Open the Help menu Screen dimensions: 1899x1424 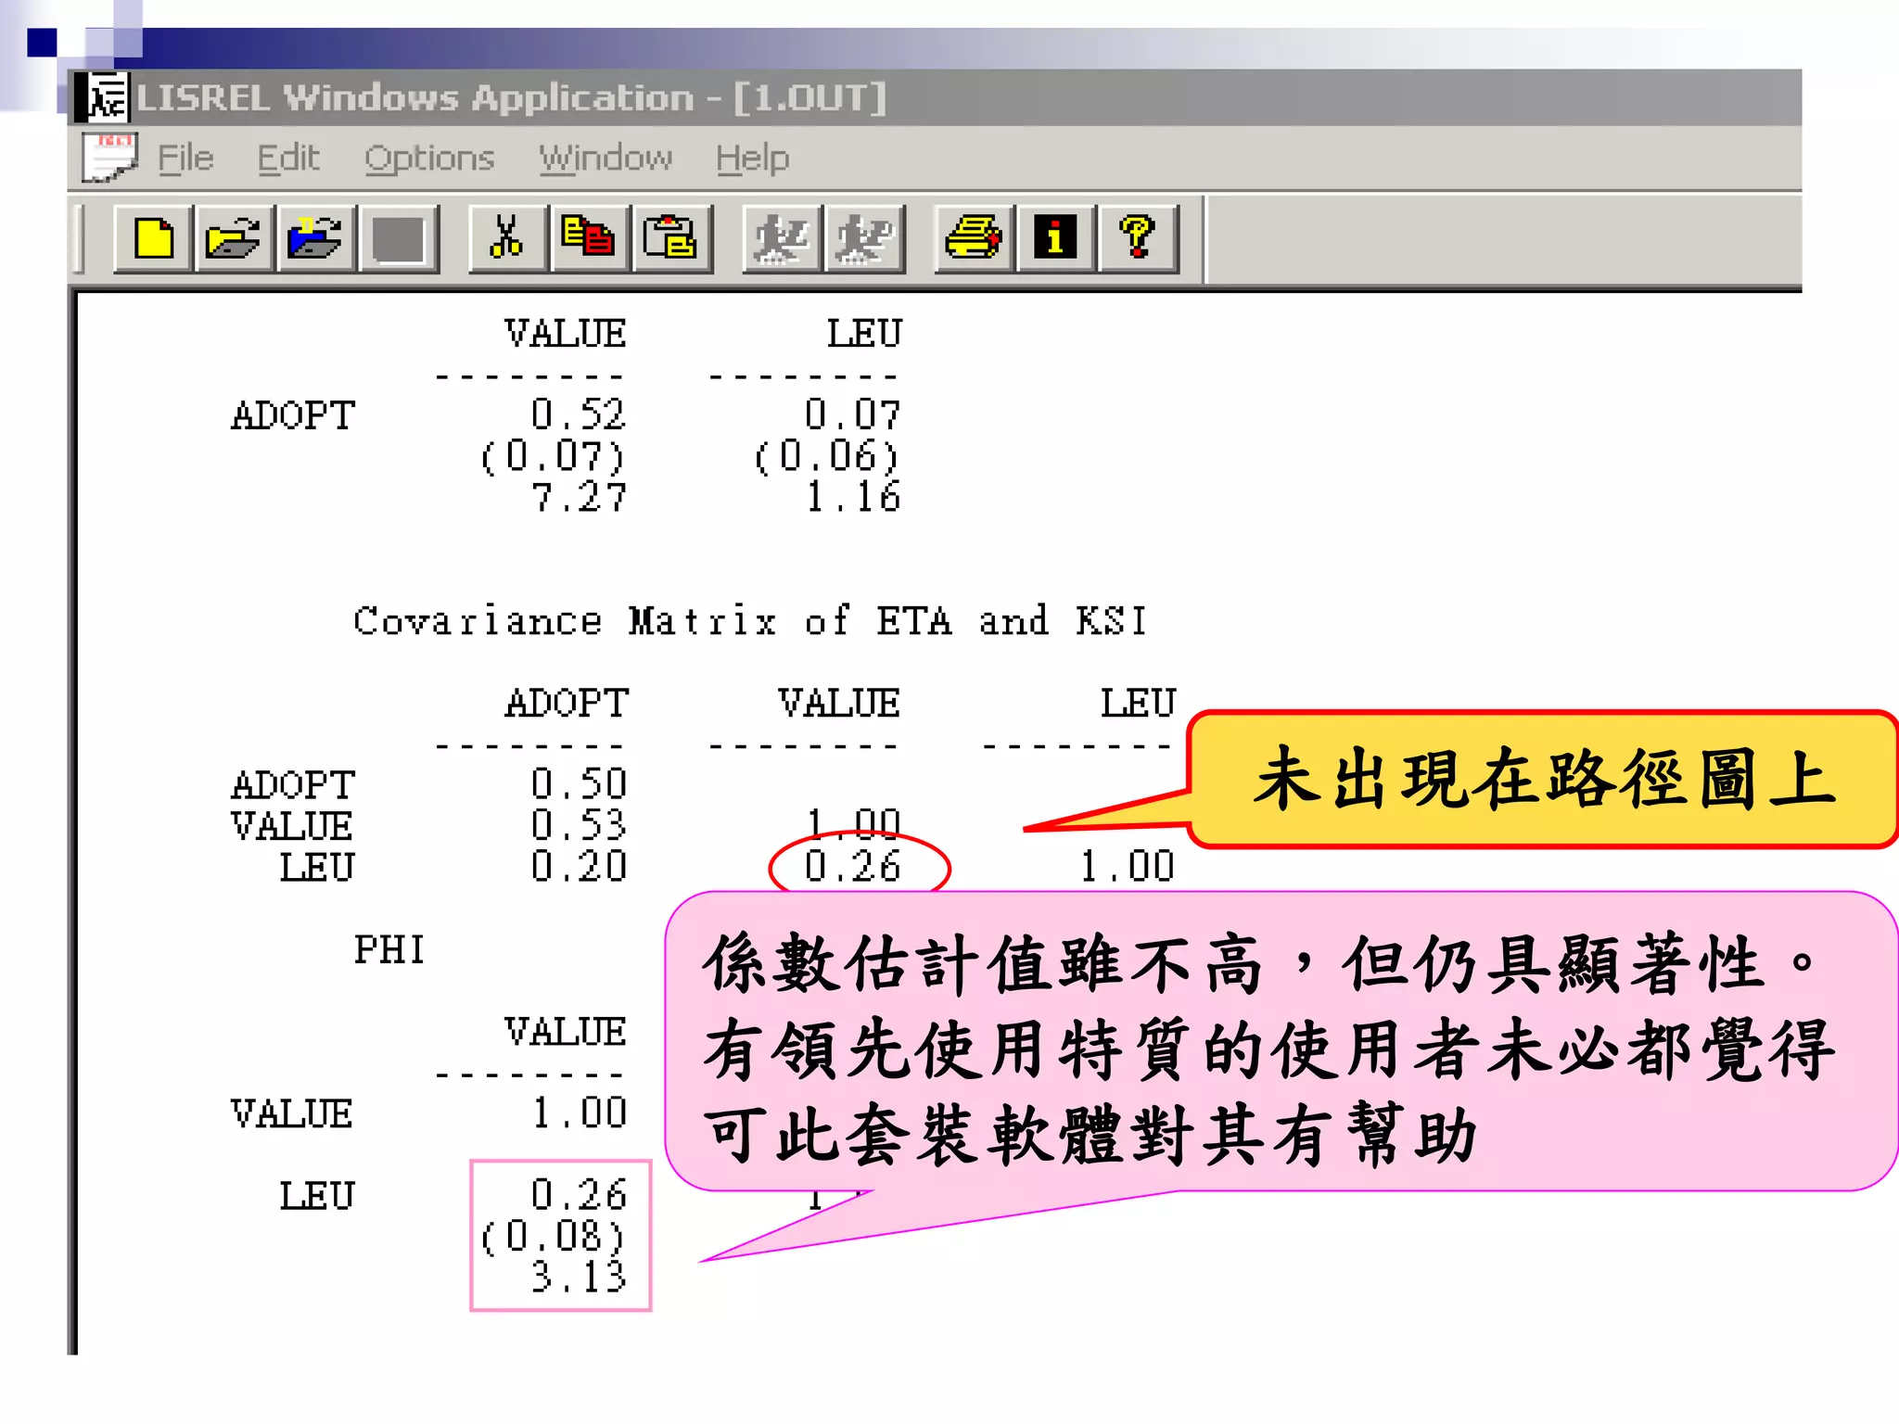point(752,159)
